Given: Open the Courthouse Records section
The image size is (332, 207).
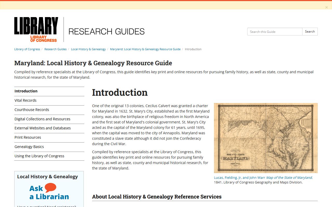Looking at the screenshot, I should tap(49, 110).
